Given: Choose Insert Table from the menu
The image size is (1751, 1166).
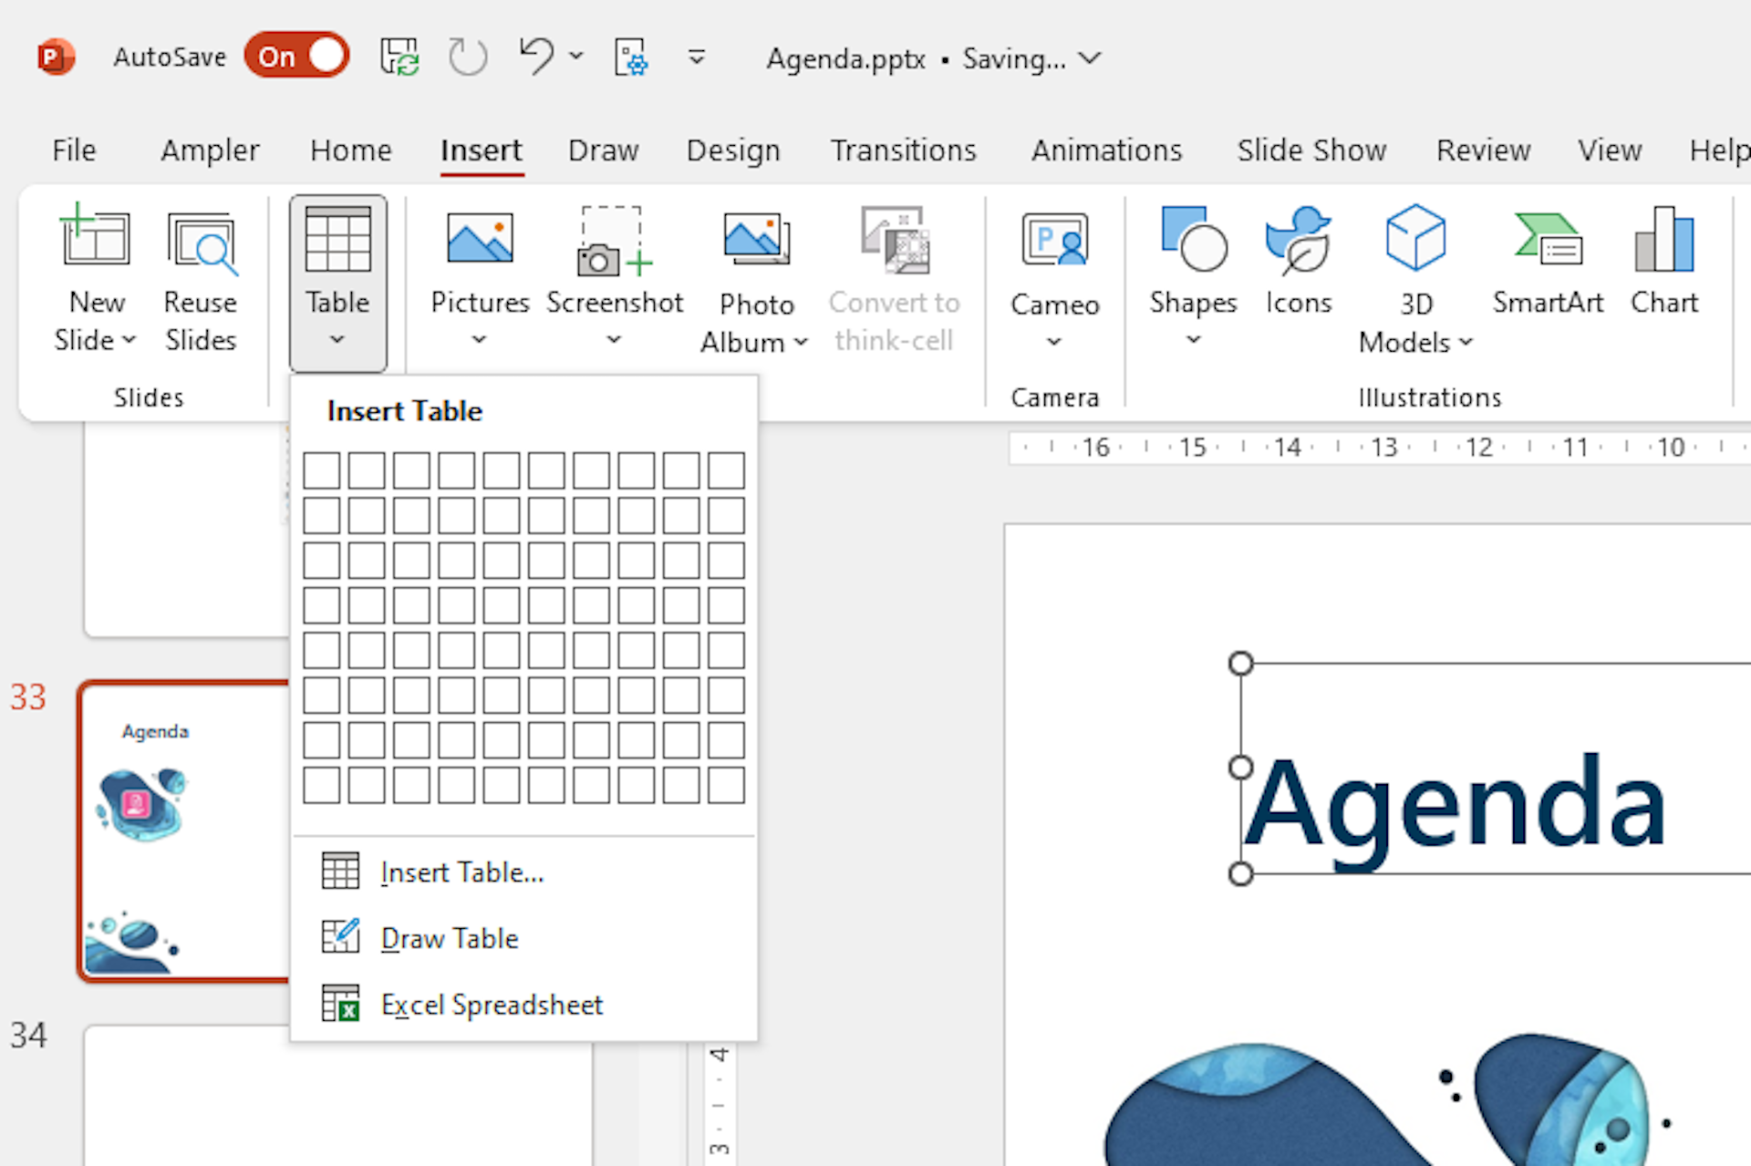Looking at the screenshot, I should (x=461, y=872).
